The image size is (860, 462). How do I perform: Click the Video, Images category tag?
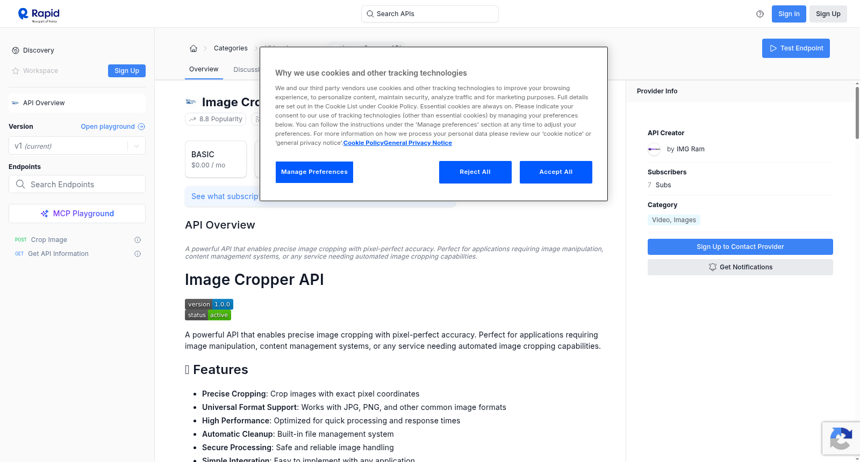(x=674, y=220)
